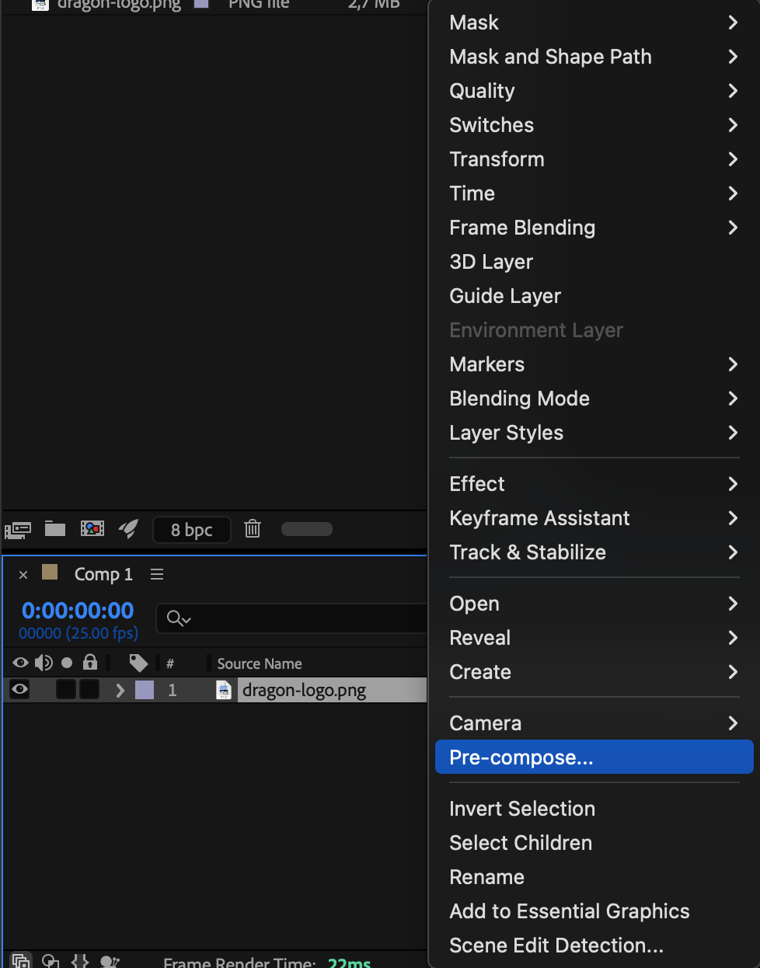
Task: Click the gray pill progress indicator in Project panel
Action: (307, 529)
